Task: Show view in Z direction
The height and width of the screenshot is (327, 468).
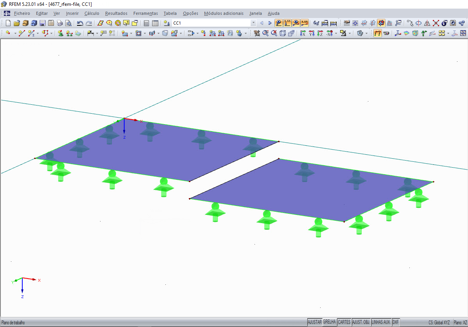Action: (320, 33)
